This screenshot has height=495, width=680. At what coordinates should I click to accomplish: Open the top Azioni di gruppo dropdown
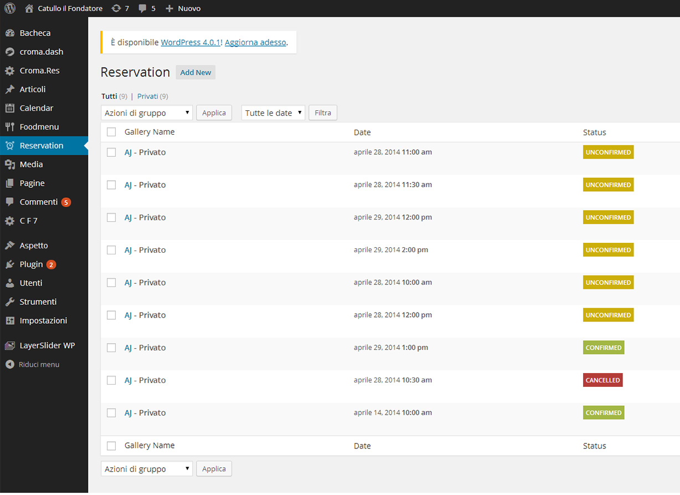(147, 113)
